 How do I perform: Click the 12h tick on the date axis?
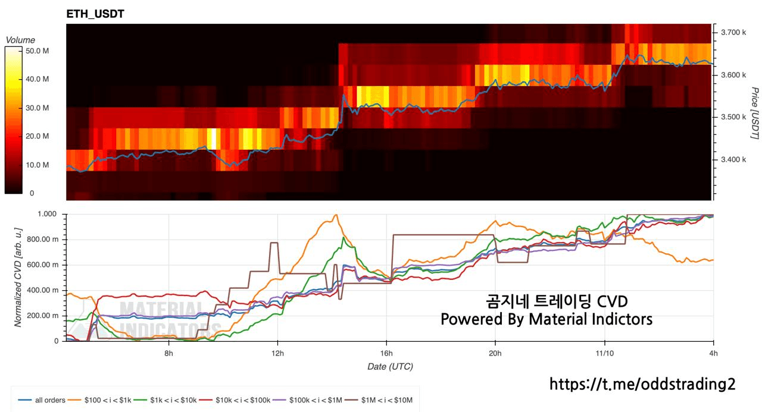coord(278,353)
